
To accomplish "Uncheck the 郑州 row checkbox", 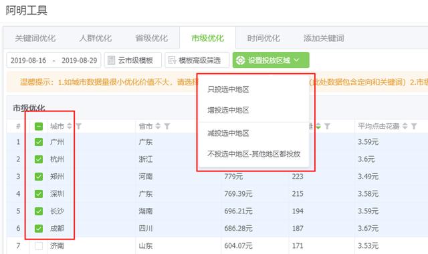I will (x=39, y=177).
